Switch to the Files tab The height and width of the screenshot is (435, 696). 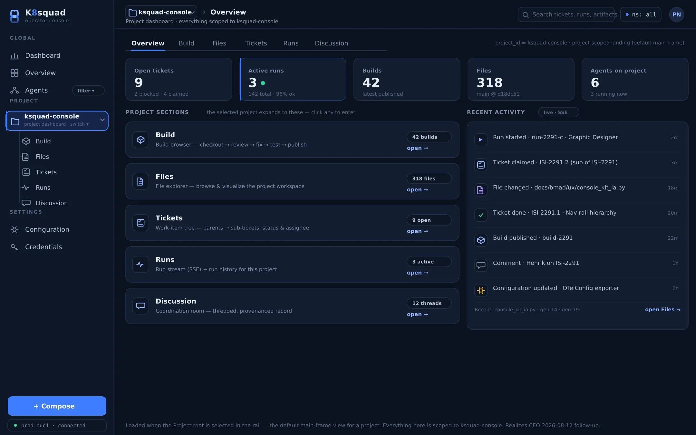click(219, 43)
